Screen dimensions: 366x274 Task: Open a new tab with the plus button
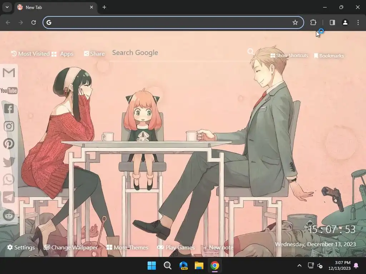click(x=104, y=7)
